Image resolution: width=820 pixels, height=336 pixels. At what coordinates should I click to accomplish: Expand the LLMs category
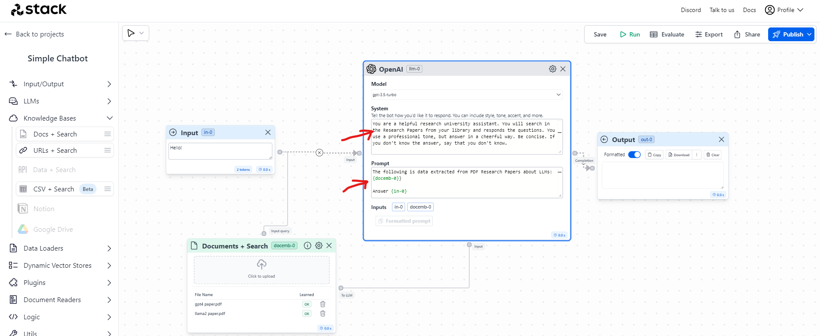(x=60, y=101)
